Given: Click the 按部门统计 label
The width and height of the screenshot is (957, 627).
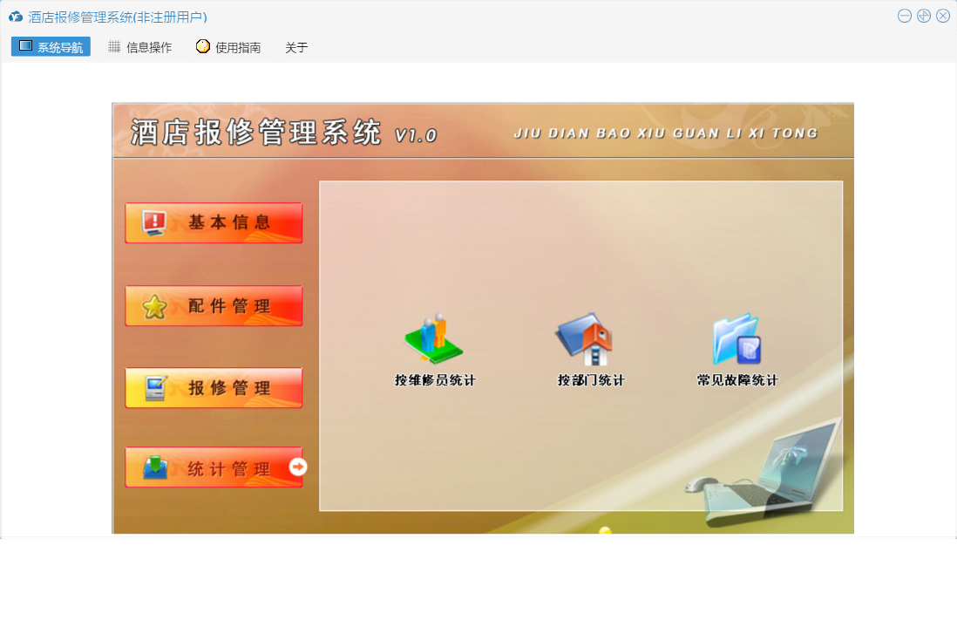Looking at the screenshot, I should pyautogui.click(x=591, y=380).
